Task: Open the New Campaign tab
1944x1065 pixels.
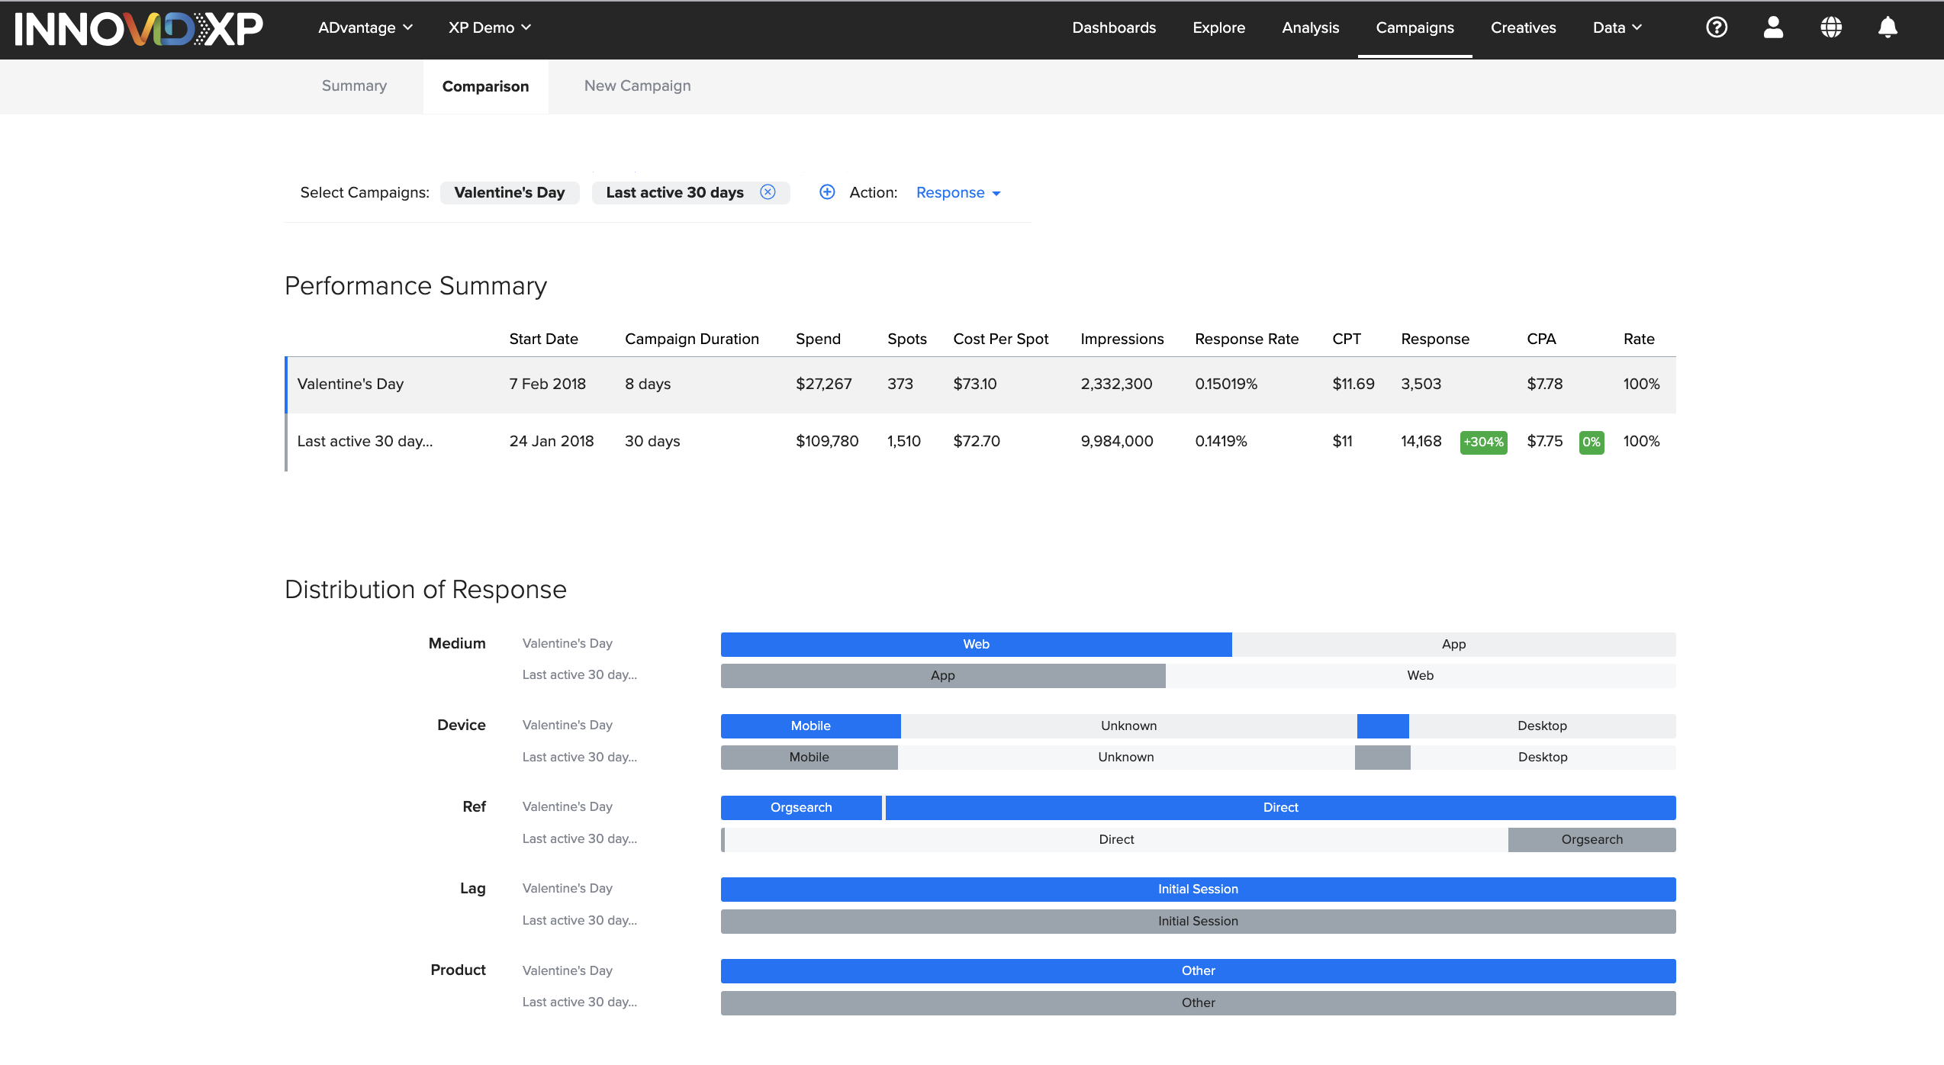Action: coord(637,86)
